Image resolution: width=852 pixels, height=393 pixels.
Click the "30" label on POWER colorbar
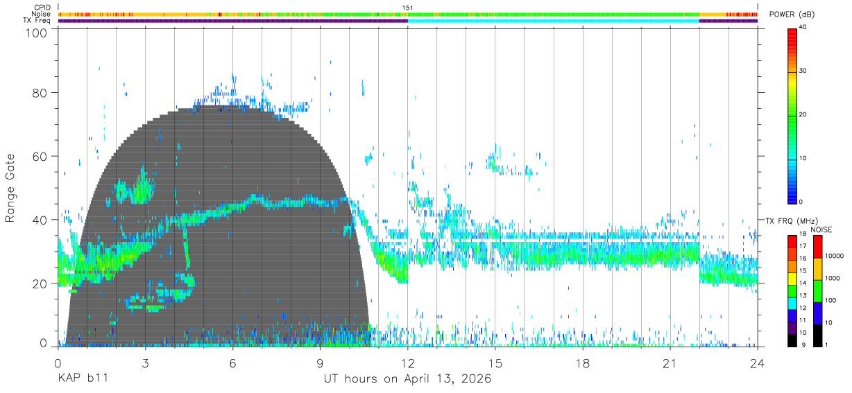(x=803, y=71)
